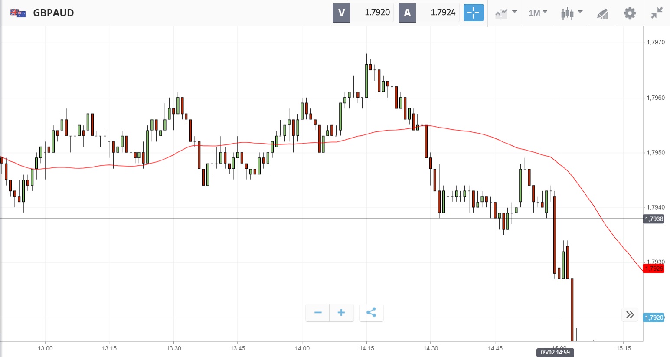Open the drawing tools icon
The image size is (670, 357).
(602, 13)
